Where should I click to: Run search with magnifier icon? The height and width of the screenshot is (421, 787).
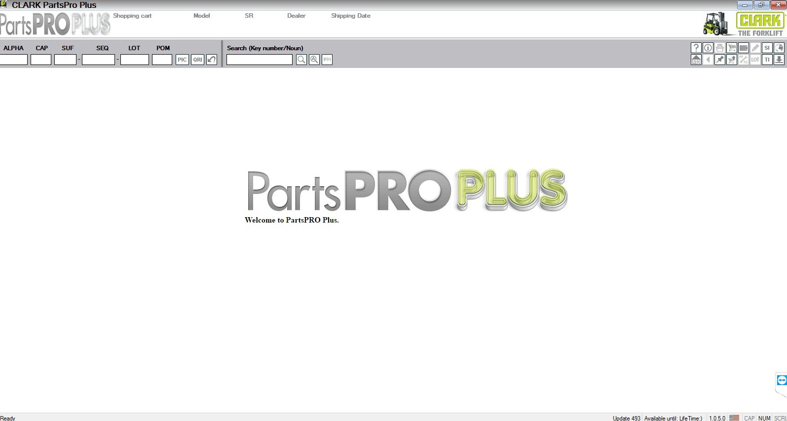(x=301, y=60)
